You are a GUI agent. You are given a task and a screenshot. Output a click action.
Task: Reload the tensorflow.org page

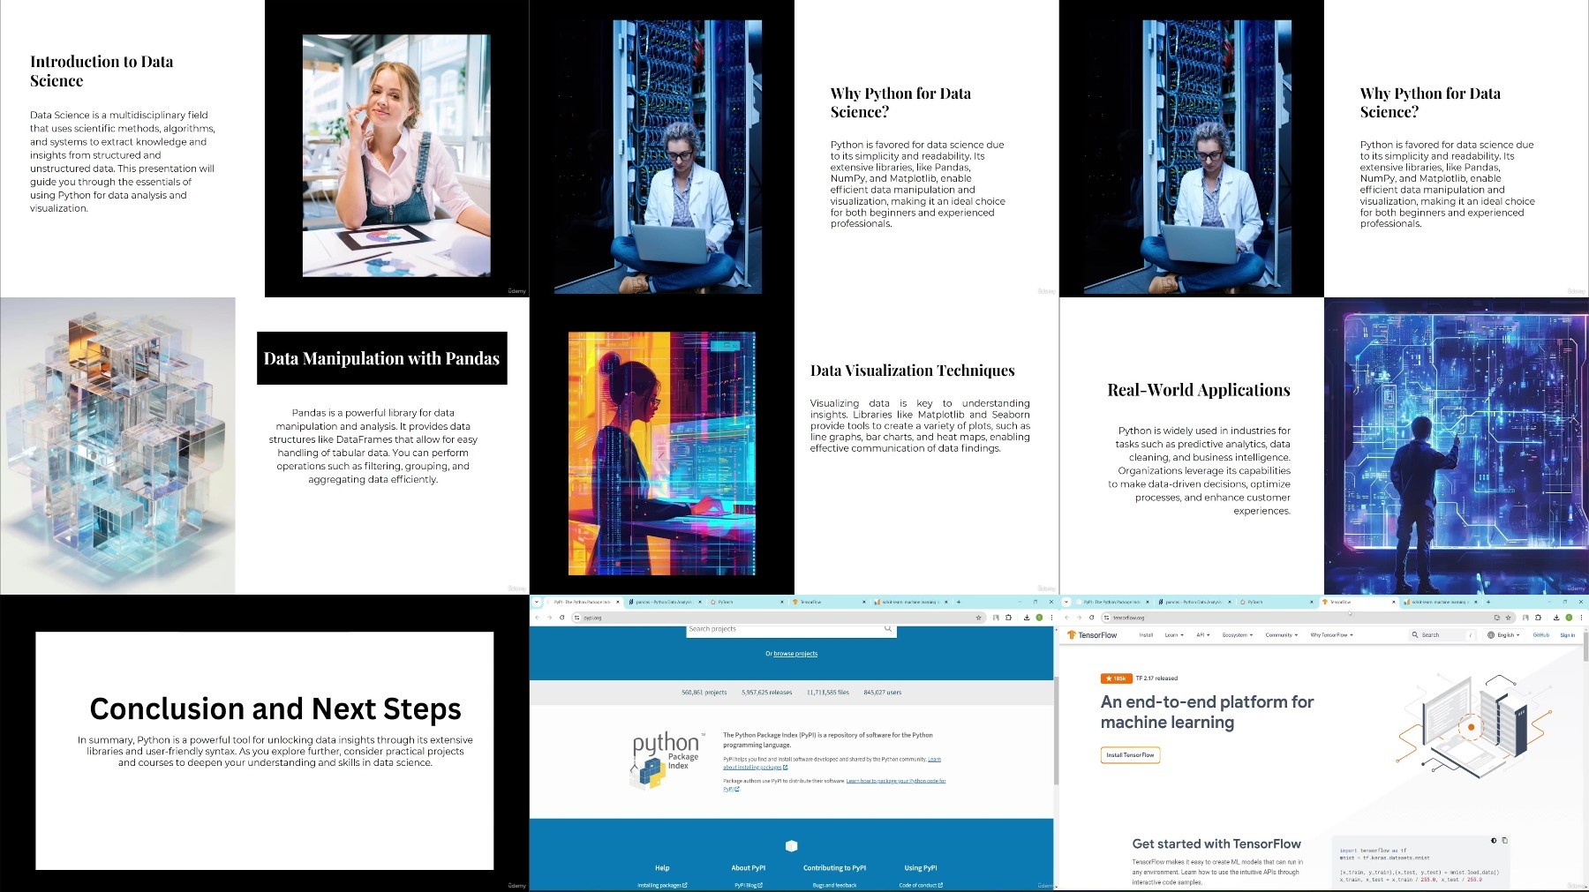point(1092,618)
